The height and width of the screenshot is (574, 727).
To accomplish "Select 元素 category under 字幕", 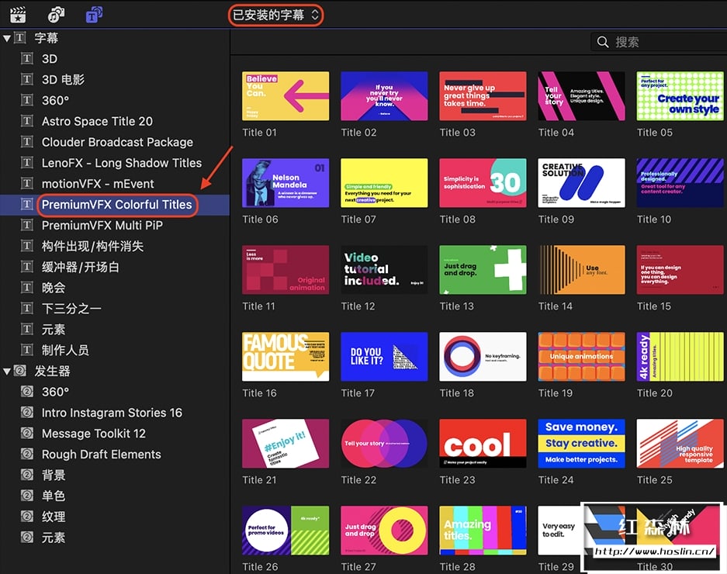I will tap(115, 330).
